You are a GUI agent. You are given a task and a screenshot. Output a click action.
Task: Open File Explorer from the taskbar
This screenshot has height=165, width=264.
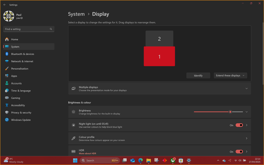pyautogui.click(x=148, y=161)
